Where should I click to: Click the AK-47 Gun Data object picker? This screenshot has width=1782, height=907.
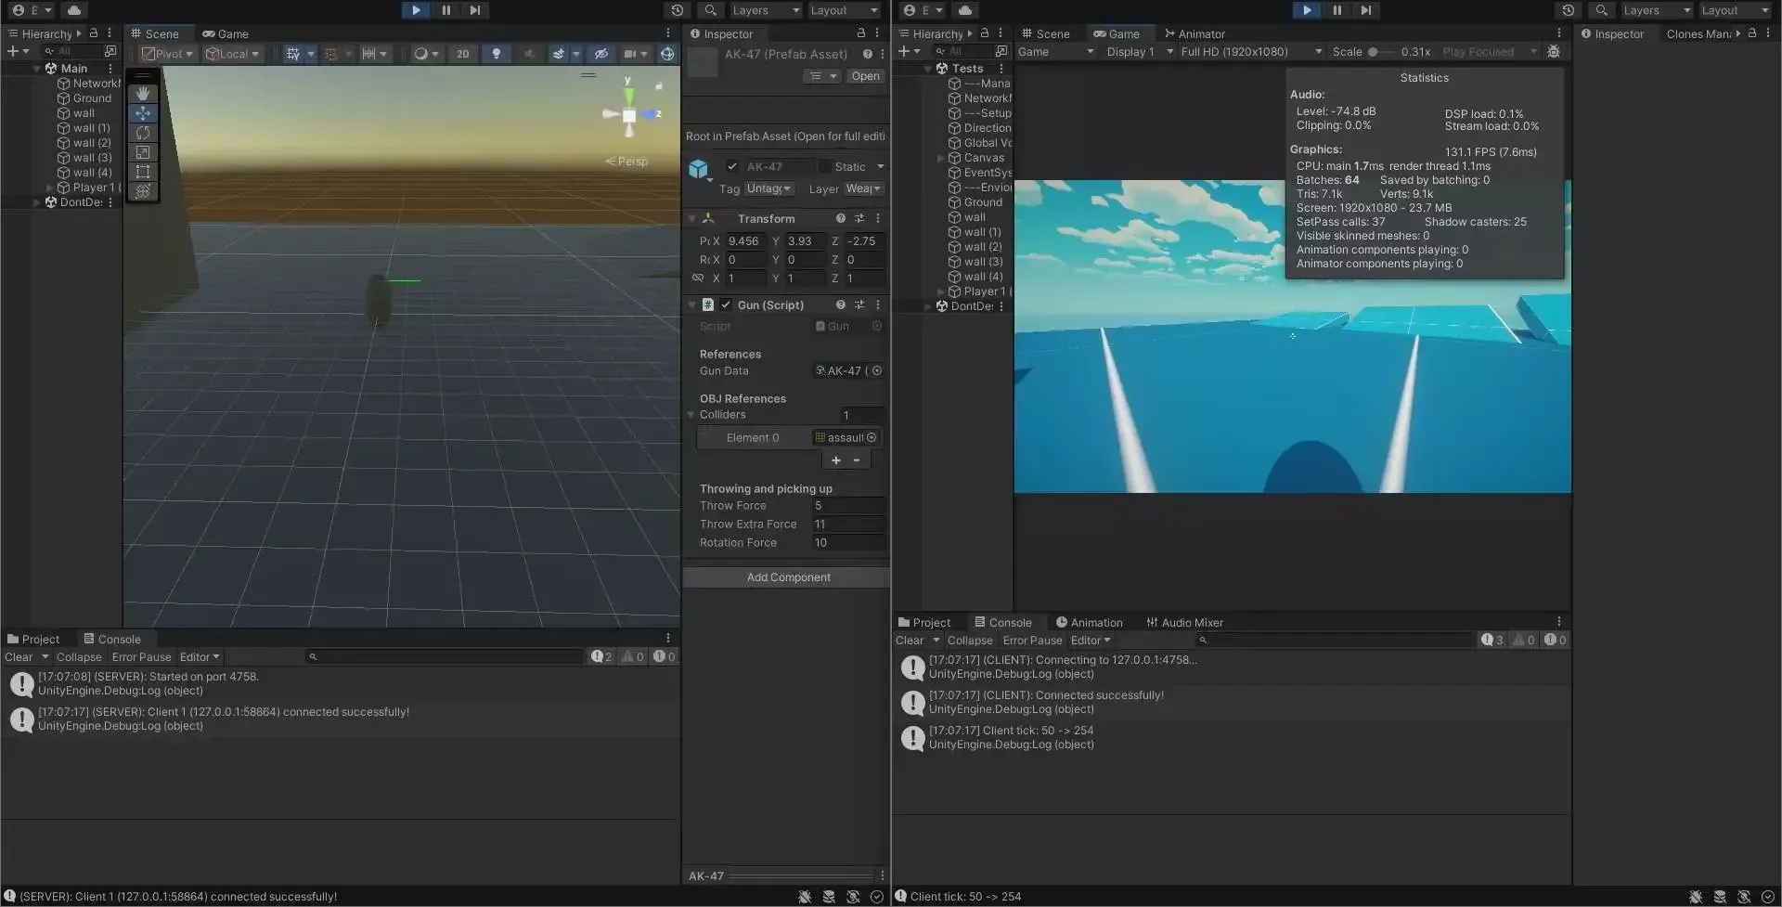click(877, 371)
